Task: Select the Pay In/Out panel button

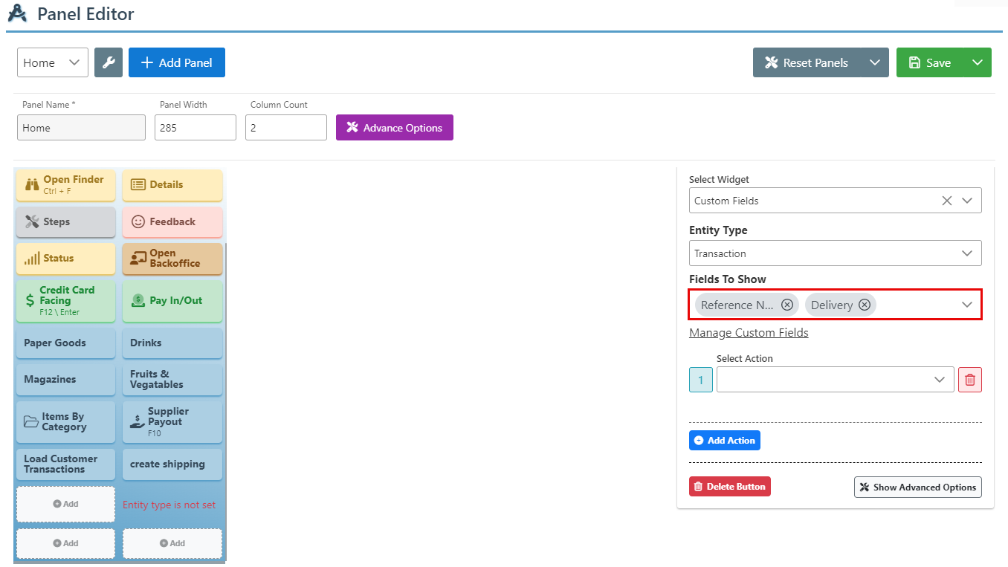Action: [172, 301]
